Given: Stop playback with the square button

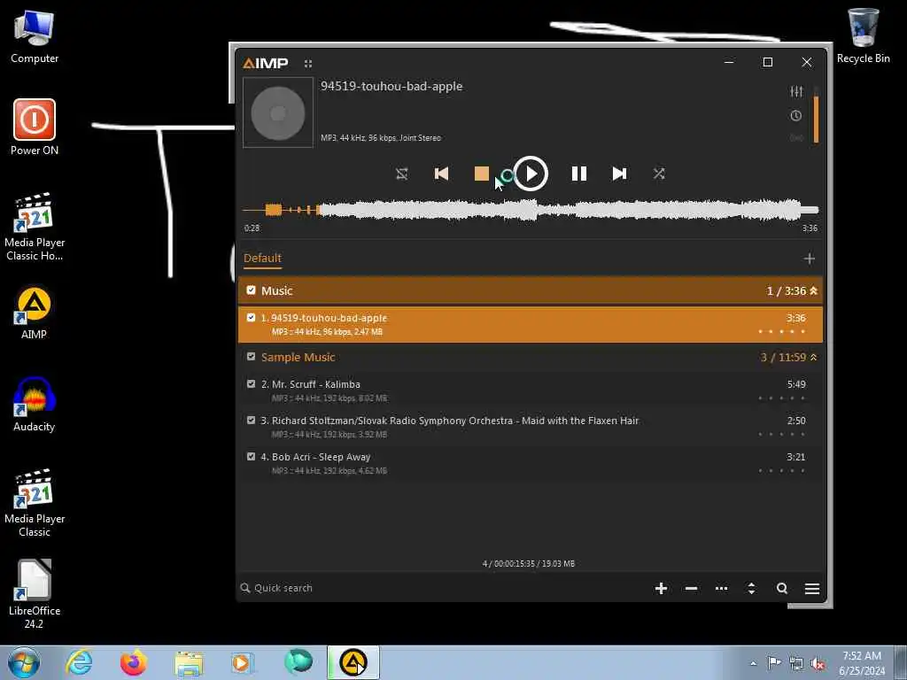Looking at the screenshot, I should point(481,174).
